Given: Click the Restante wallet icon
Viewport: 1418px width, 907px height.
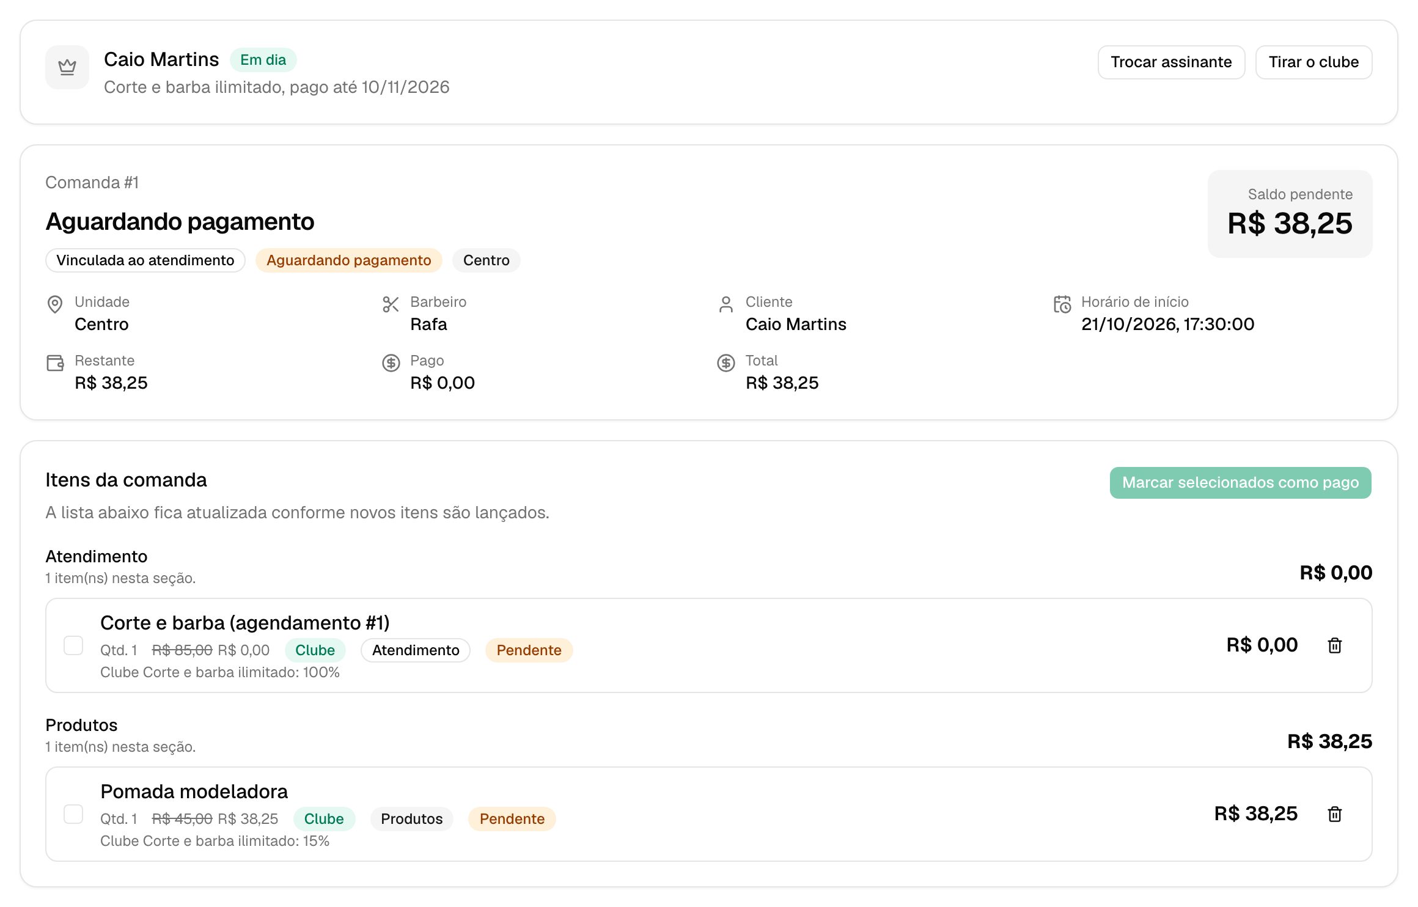Looking at the screenshot, I should point(55,362).
